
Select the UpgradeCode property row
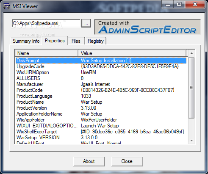pos(101,66)
